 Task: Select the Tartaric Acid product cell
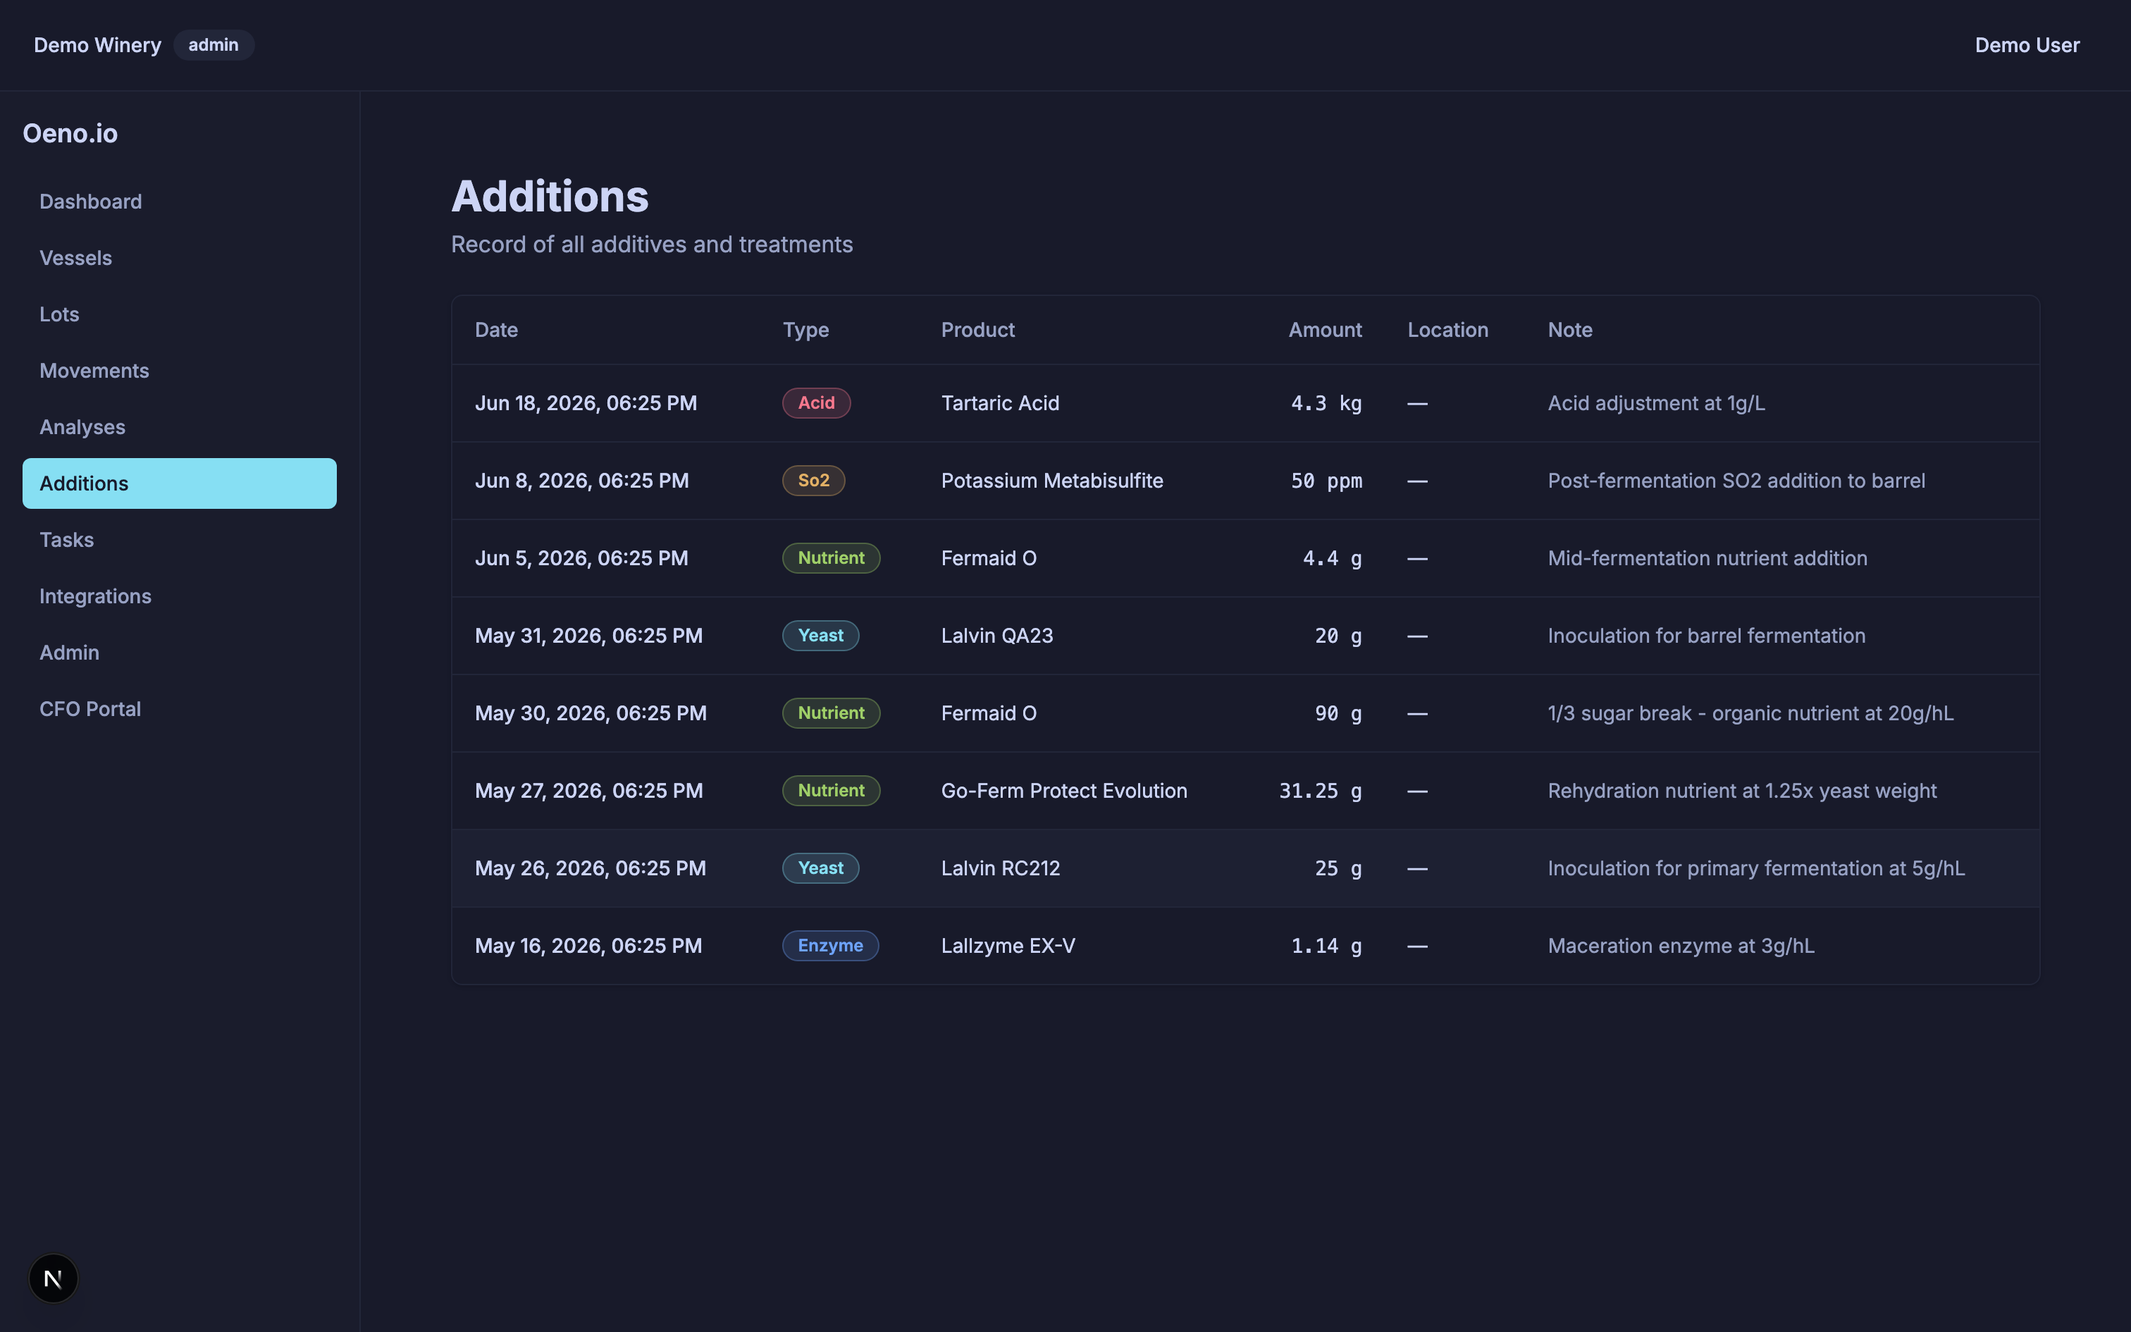[999, 402]
